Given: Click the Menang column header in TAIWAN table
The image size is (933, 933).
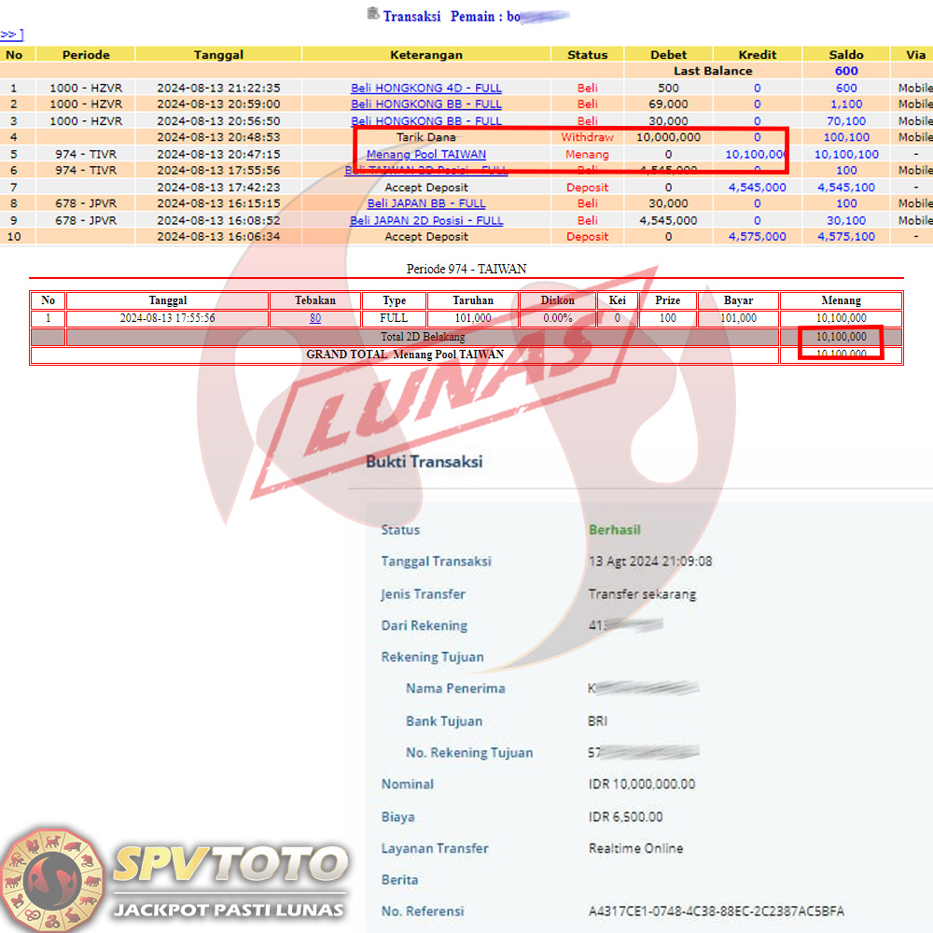Looking at the screenshot, I should [x=841, y=300].
